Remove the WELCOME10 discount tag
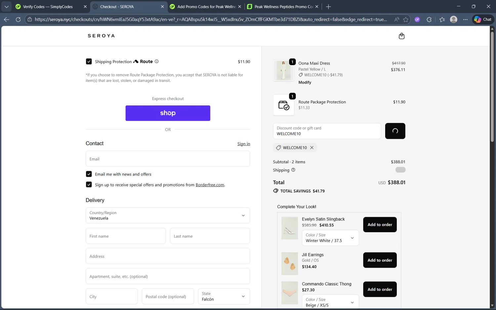This screenshot has height=310, width=496. click(x=312, y=148)
